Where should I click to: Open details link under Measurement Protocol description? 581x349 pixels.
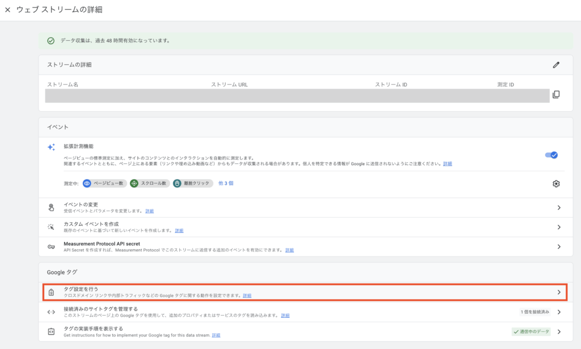tap(289, 250)
